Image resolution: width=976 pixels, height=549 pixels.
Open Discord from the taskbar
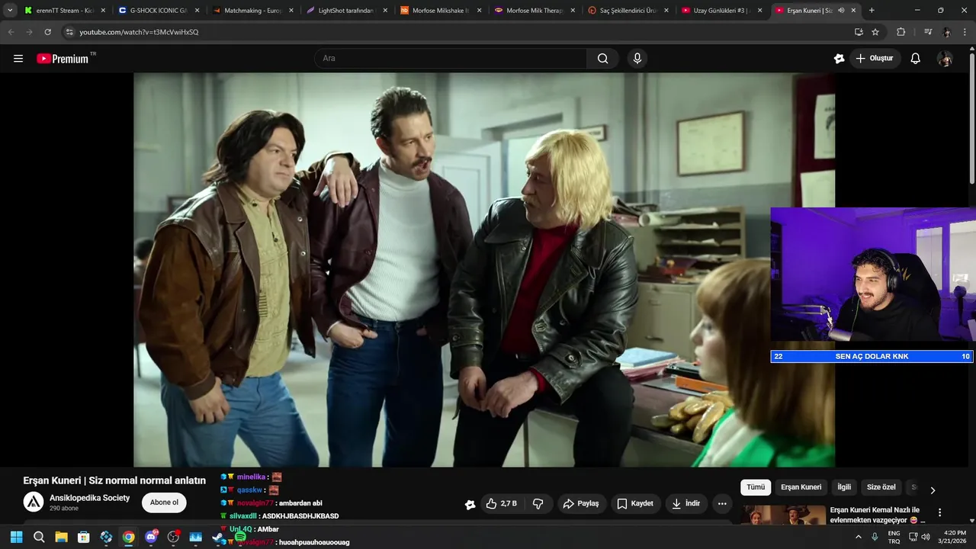[x=151, y=537]
